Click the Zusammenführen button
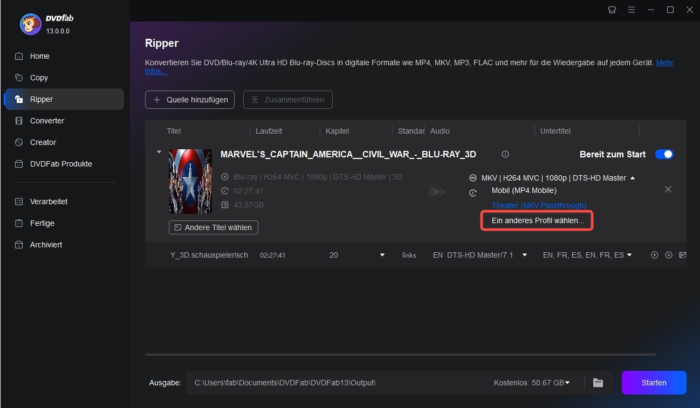Image resolution: width=700 pixels, height=408 pixels. [x=288, y=100]
